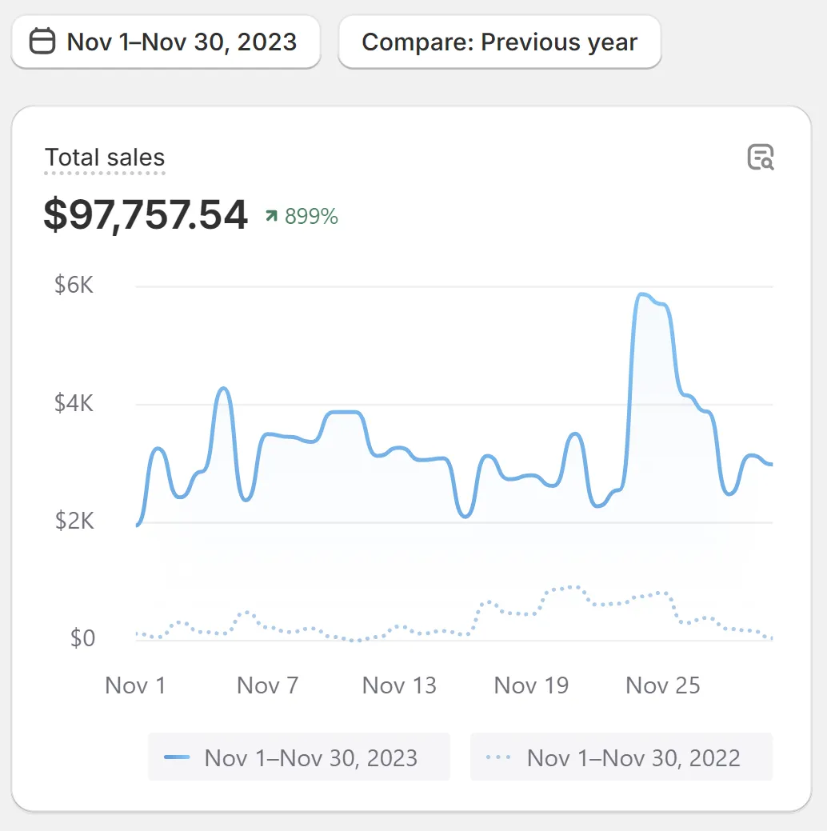Click the Total sales heading link
Screen dimensions: 827x831
point(105,158)
